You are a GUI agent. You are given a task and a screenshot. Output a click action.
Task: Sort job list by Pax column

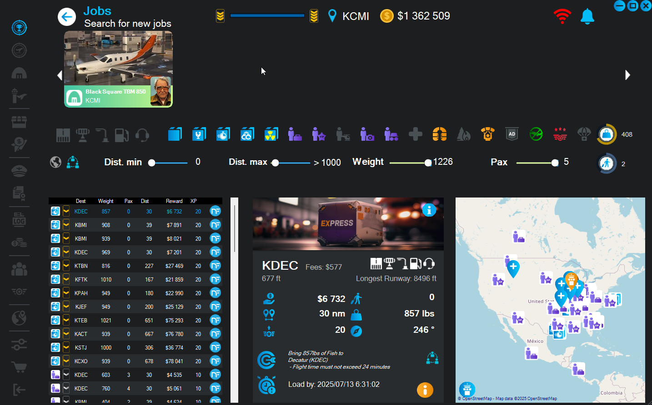coord(129,201)
